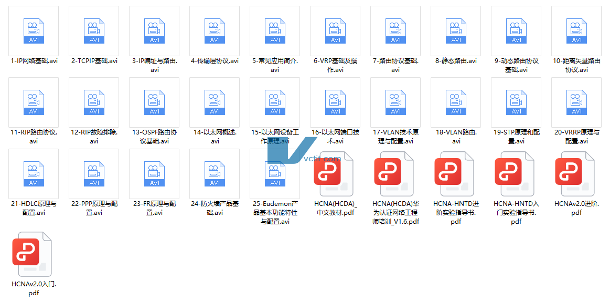Click the 14-以太网概述.avi video icon
Image resolution: width=610 pixels, height=301 pixels.
point(215,102)
